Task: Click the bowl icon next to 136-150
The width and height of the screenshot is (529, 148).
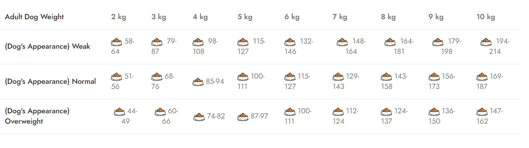Action: (x=434, y=111)
